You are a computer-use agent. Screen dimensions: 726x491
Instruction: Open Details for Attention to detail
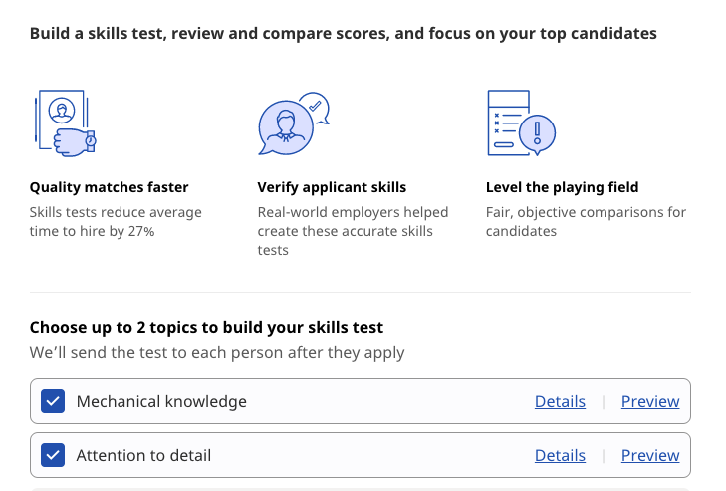[560, 455]
